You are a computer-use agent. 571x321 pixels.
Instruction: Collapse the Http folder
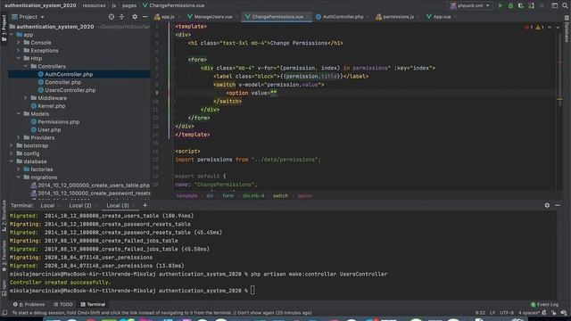(19, 58)
